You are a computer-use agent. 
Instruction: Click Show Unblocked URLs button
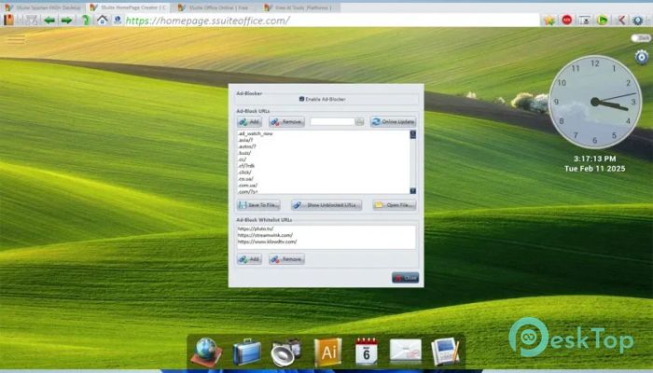click(326, 205)
